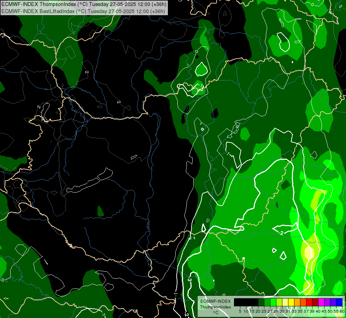
Task: Click legend scale value 55
Action: 336,311
